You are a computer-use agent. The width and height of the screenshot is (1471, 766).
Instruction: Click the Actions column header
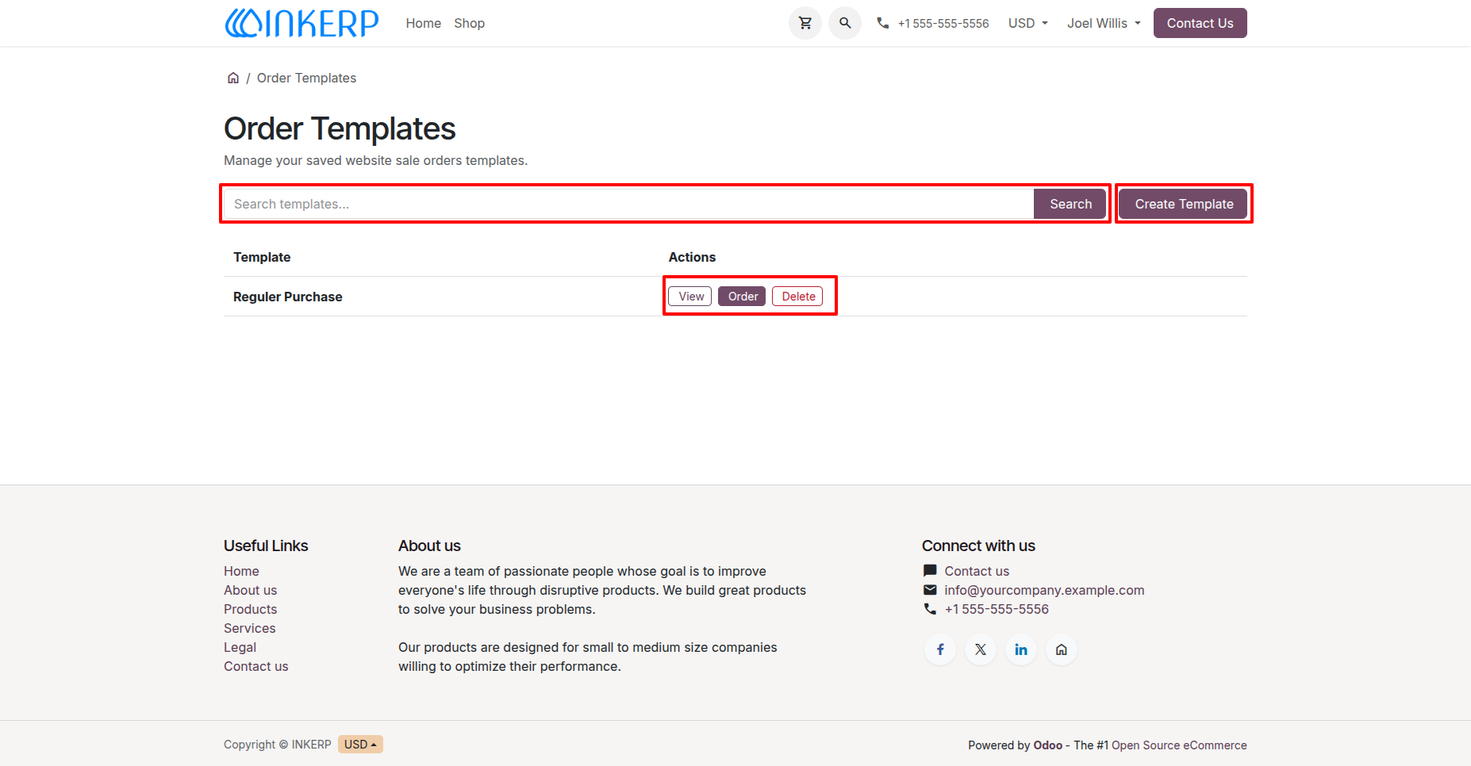[692, 257]
